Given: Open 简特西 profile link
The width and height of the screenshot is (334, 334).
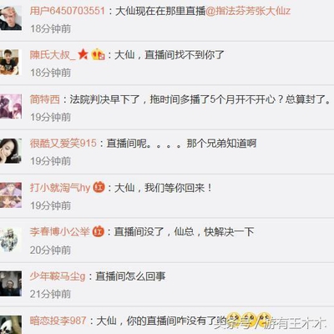Looking at the screenshot, I should pos(45,99).
